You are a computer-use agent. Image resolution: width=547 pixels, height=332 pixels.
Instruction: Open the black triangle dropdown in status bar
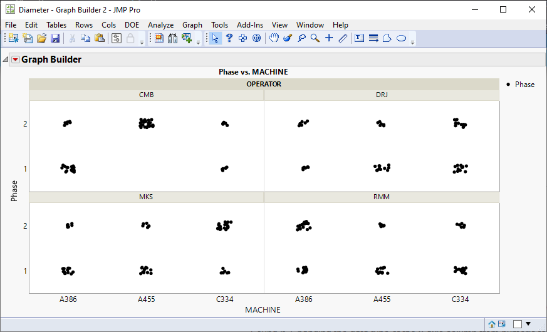pyautogui.click(x=528, y=324)
